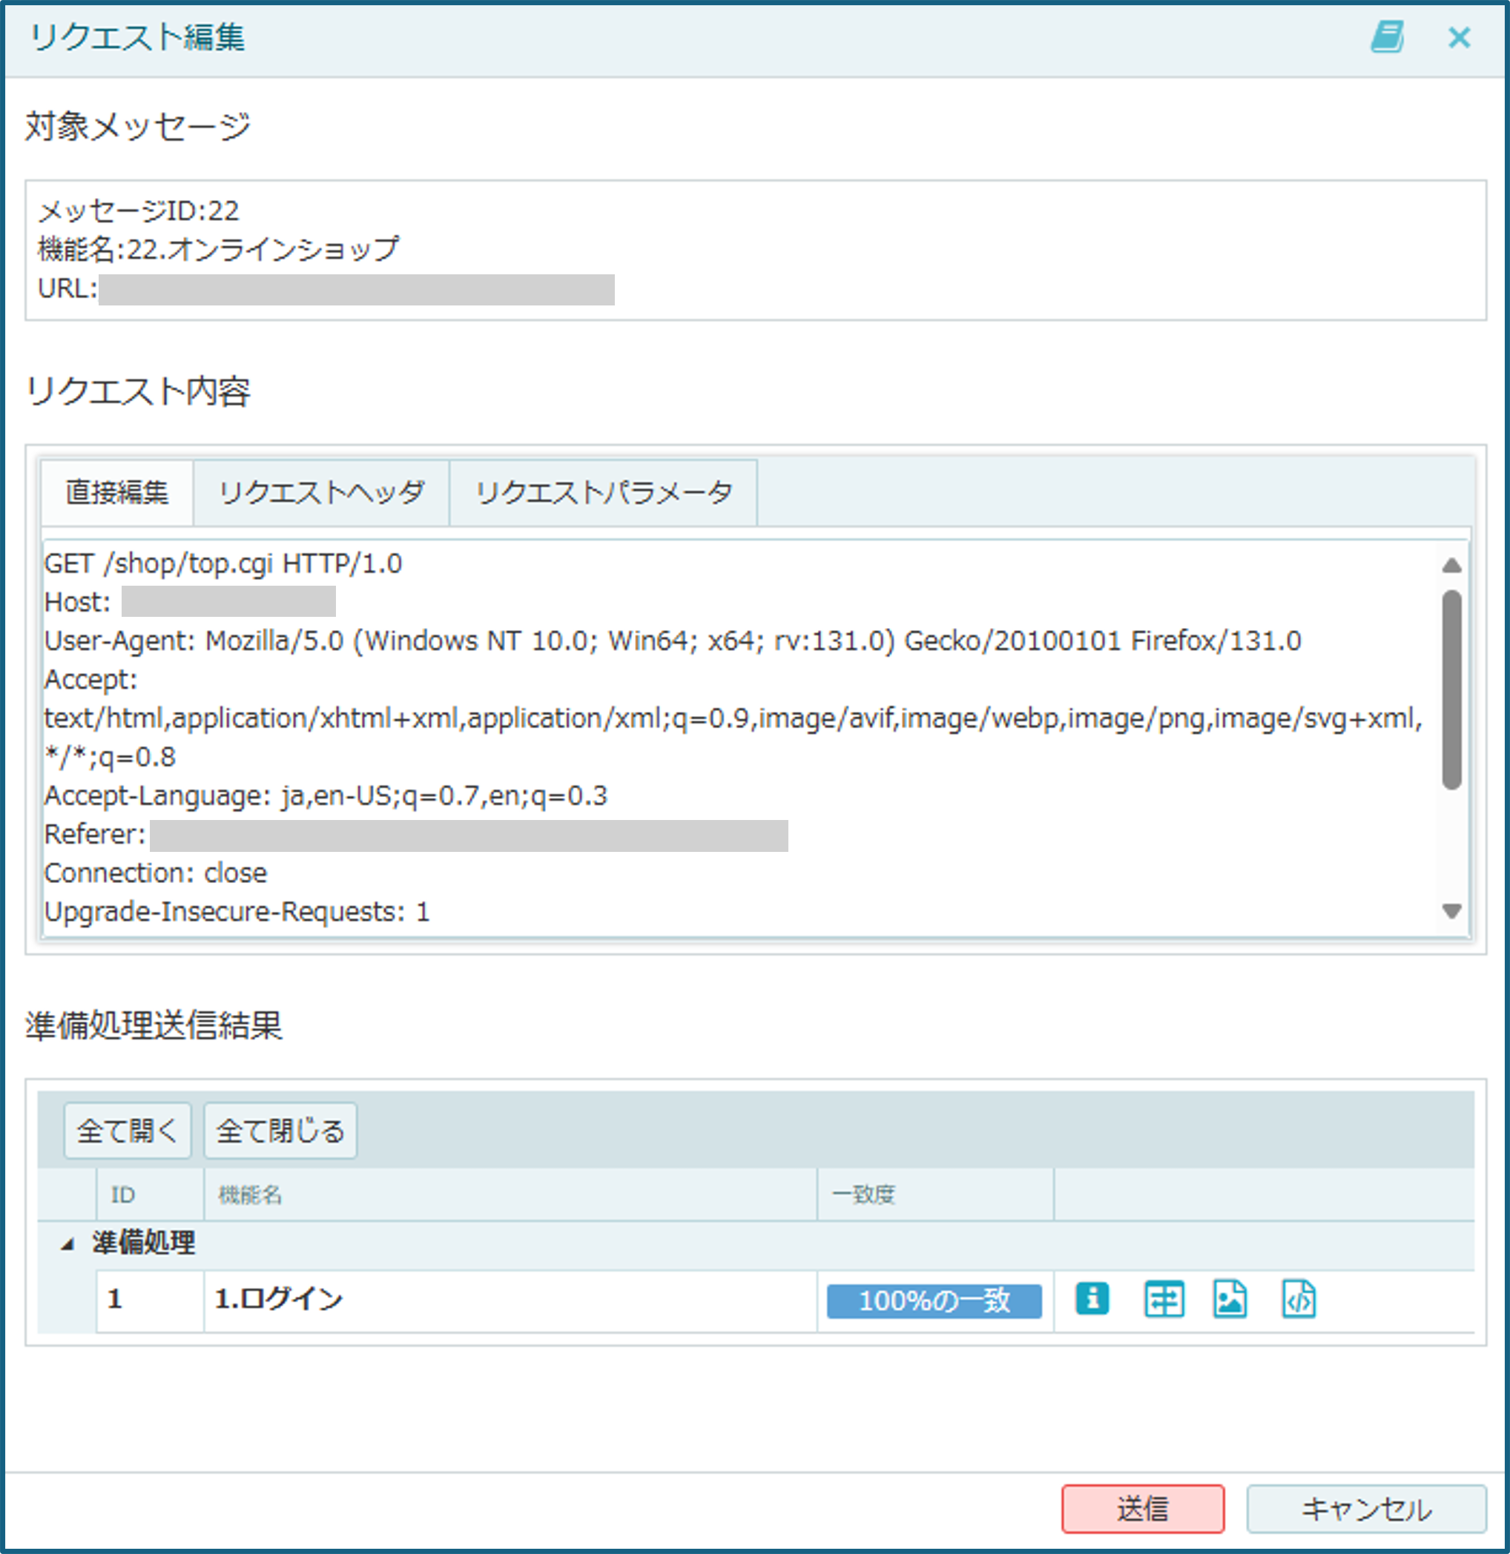Click the User-Agent header line

click(673, 641)
